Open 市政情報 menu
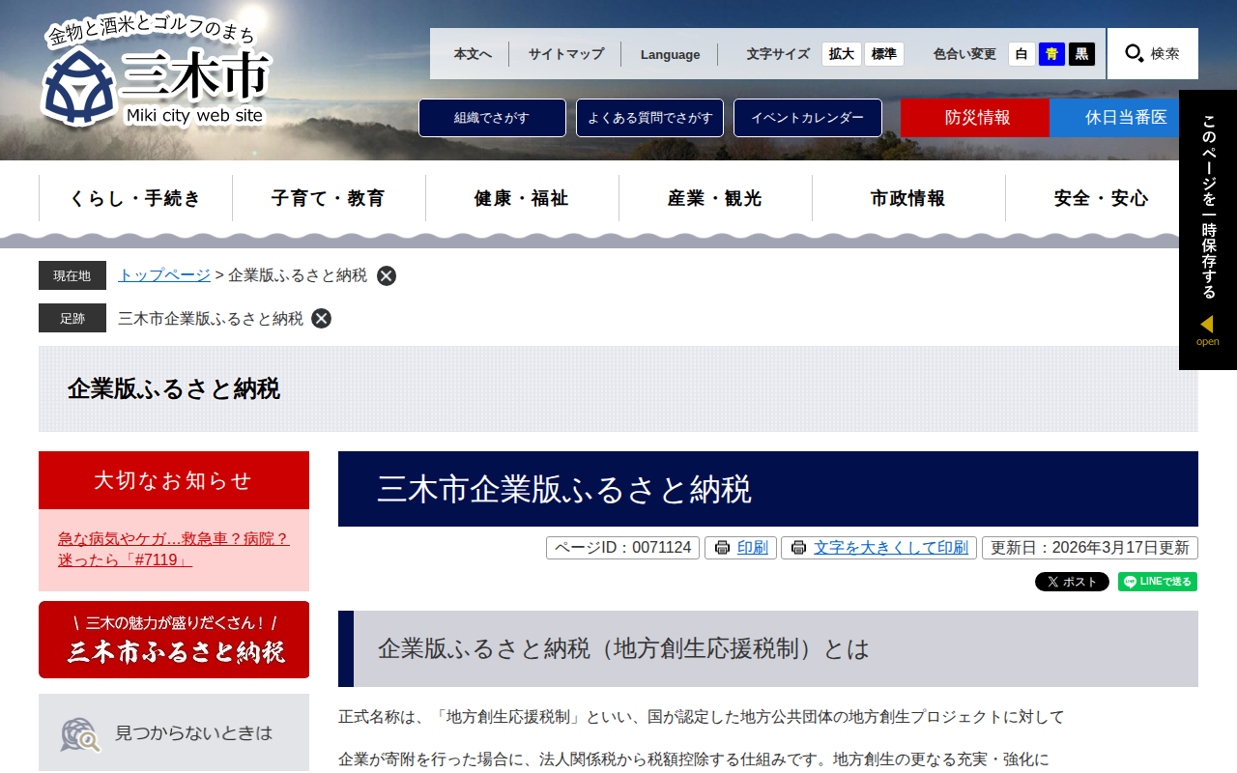This screenshot has height=773, width=1237. click(908, 198)
